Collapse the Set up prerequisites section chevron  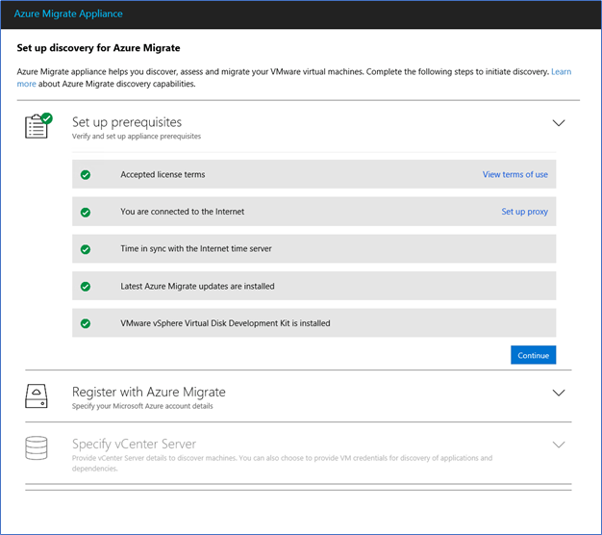558,123
